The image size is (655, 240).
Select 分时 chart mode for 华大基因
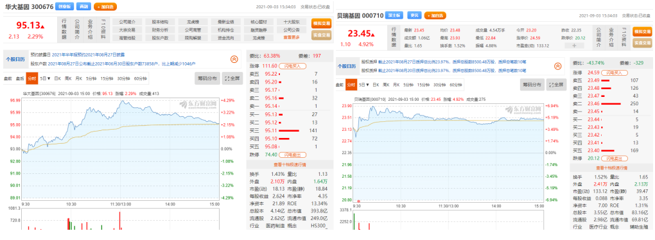pos(31,78)
